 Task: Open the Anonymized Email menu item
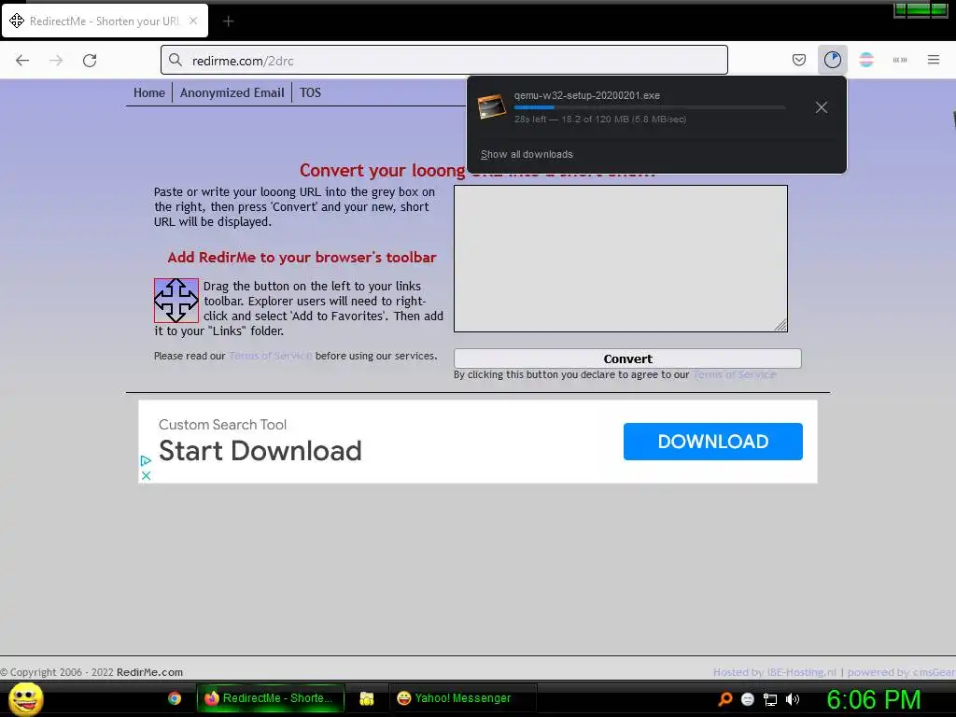(232, 92)
